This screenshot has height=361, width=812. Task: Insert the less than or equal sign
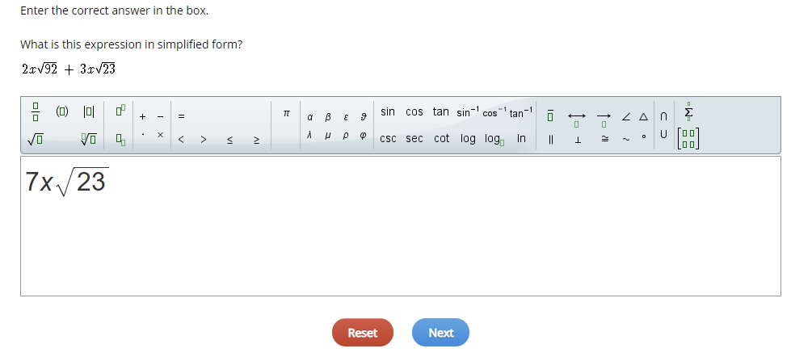click(x=230, y=140)
